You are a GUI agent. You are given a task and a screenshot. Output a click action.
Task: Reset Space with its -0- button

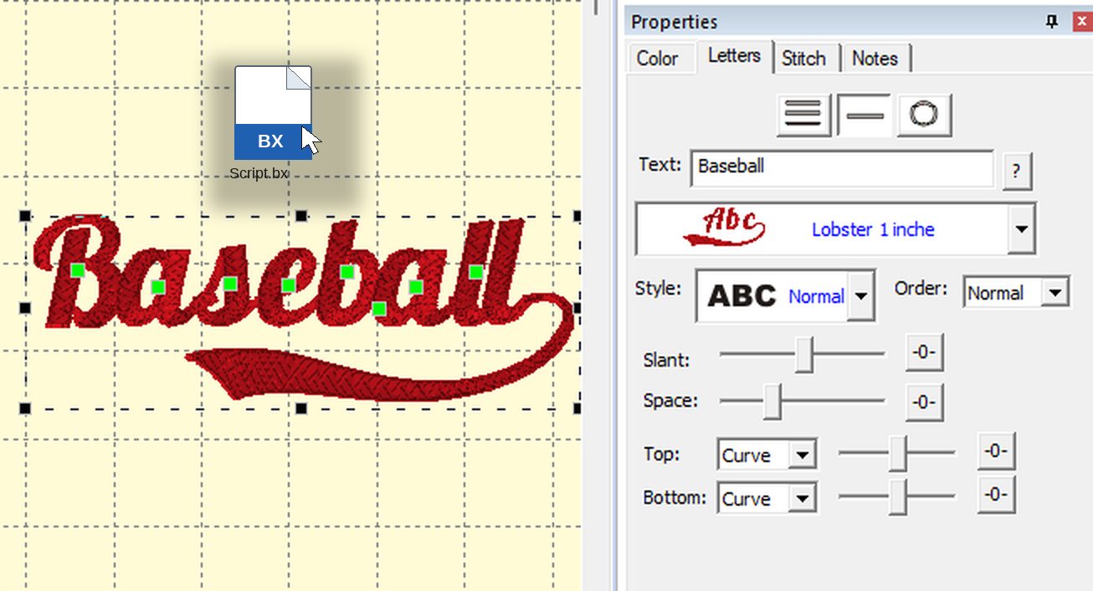tap(924, 402)
